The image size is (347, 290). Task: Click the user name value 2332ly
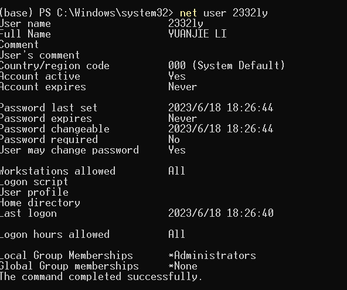coord(186,23)
